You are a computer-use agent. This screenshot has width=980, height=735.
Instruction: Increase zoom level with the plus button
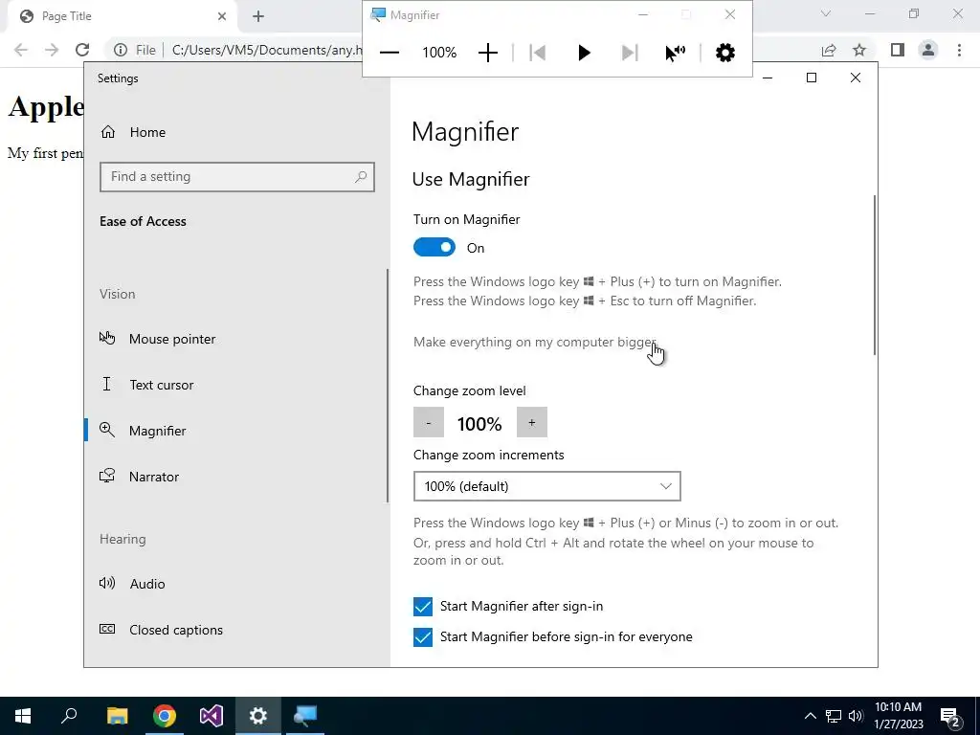(x=532, y=422)
